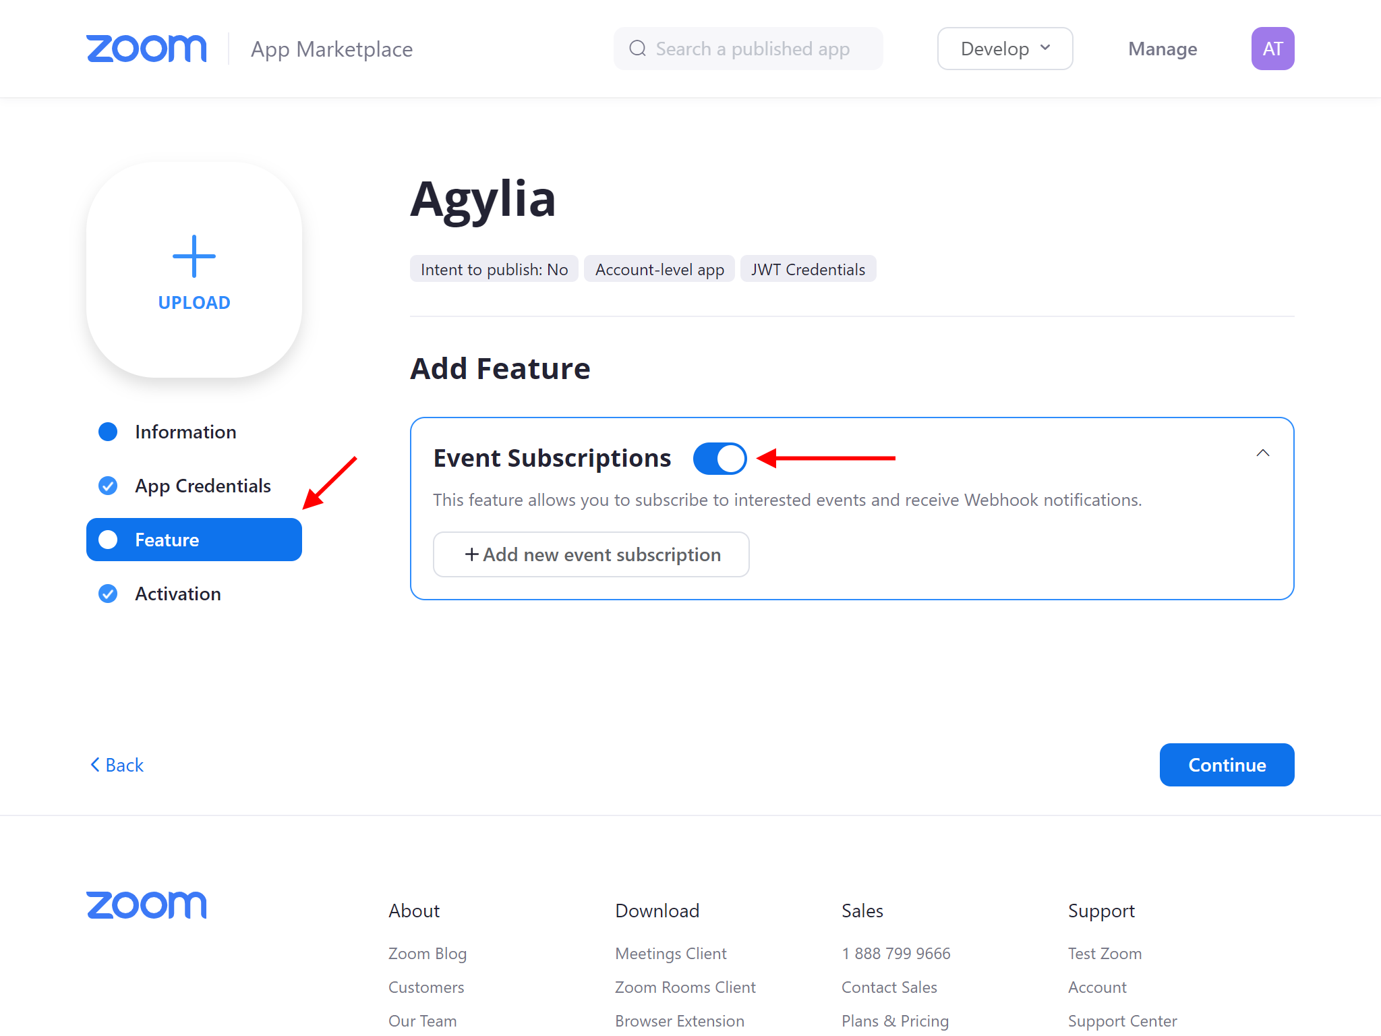Click the App Credentials checkmark icon

[108, 486]
